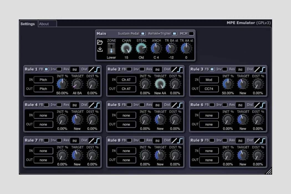Change the OUT selector CC74 in Rule 3

tap(209, 89)
